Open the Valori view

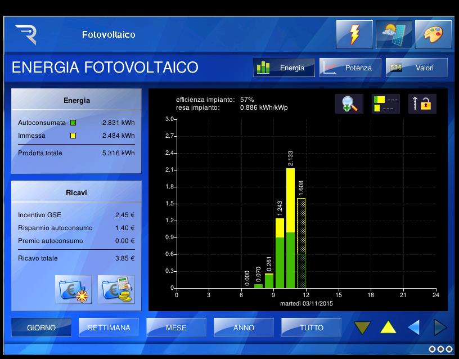[x=416, y=68]
